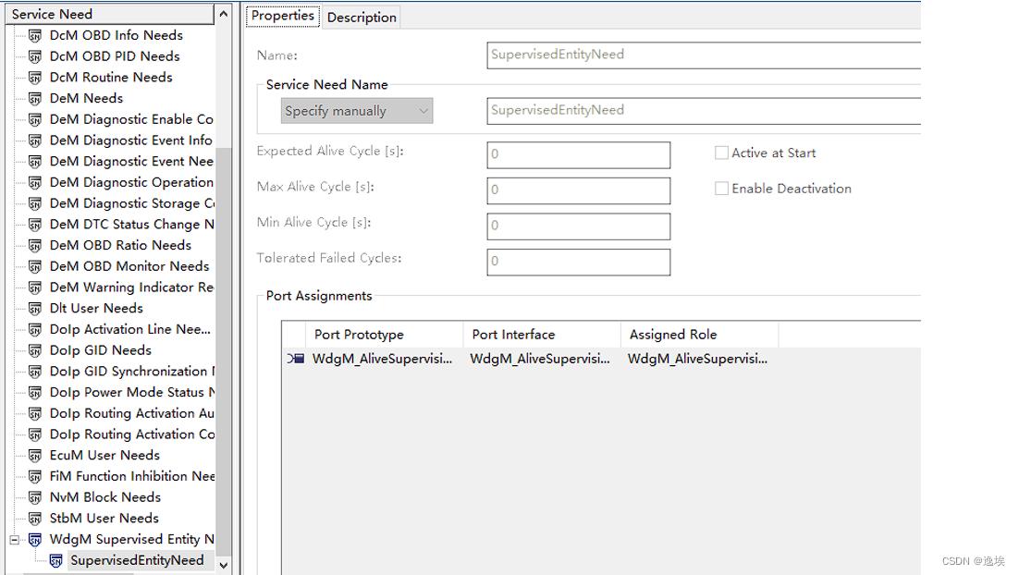Check the Enable Deactivation option
The height and width of the screenshot is (575, 1019).
(721, 188)
